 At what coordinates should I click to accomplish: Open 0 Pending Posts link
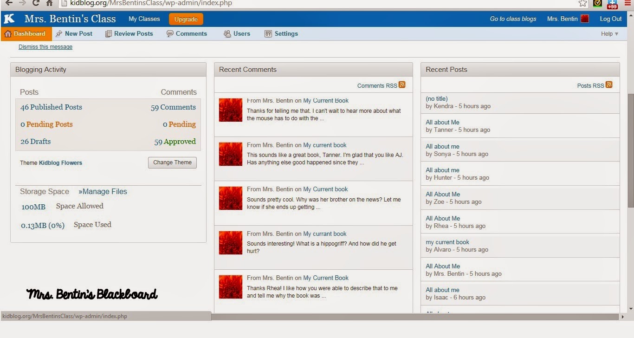click(46, 124)
